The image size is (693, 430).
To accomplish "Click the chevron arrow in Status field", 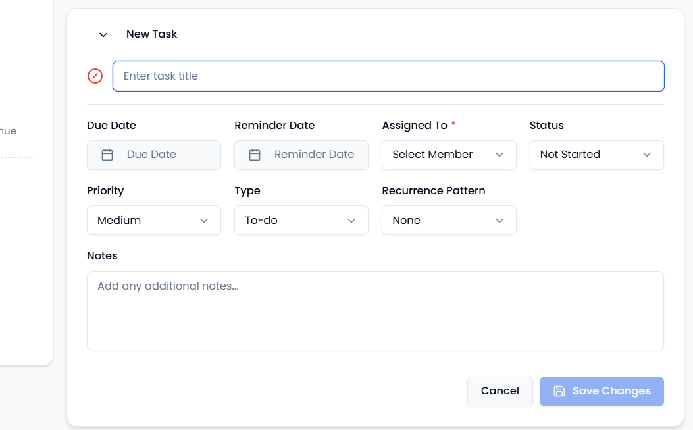I will 647,155.
